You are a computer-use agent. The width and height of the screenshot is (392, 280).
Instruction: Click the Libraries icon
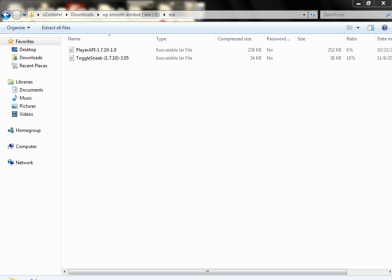[11, 82]
